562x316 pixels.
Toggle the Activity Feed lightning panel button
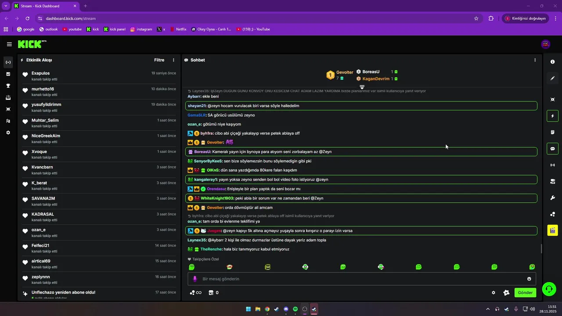pyautogui.click(x=552, y=116)
